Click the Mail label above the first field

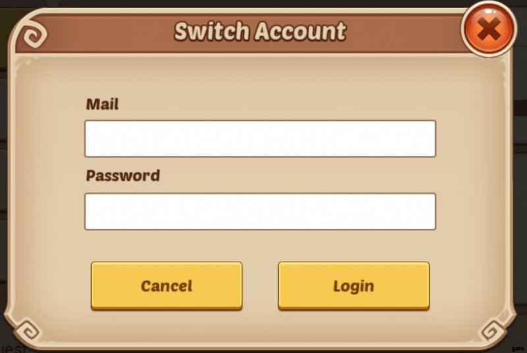(x=102, y=104)
